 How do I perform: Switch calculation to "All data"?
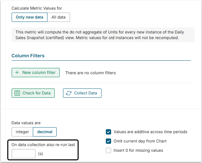click(58, 17)
